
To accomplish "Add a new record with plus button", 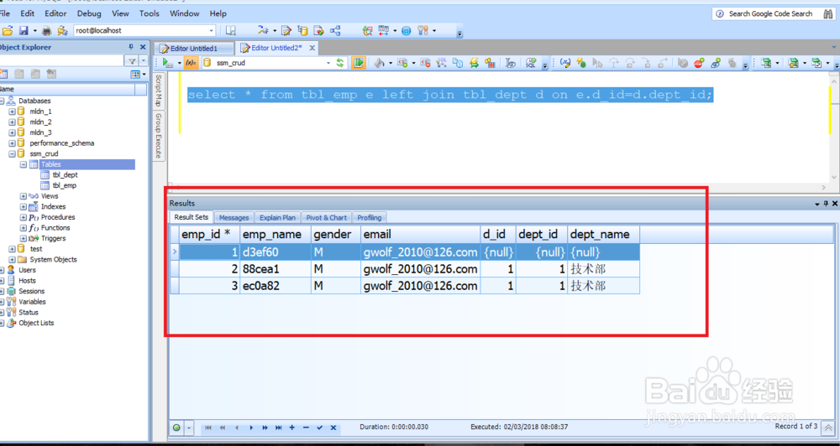I will click(292, 428).
